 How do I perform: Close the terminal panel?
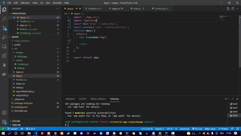click(x=237, y=99)
